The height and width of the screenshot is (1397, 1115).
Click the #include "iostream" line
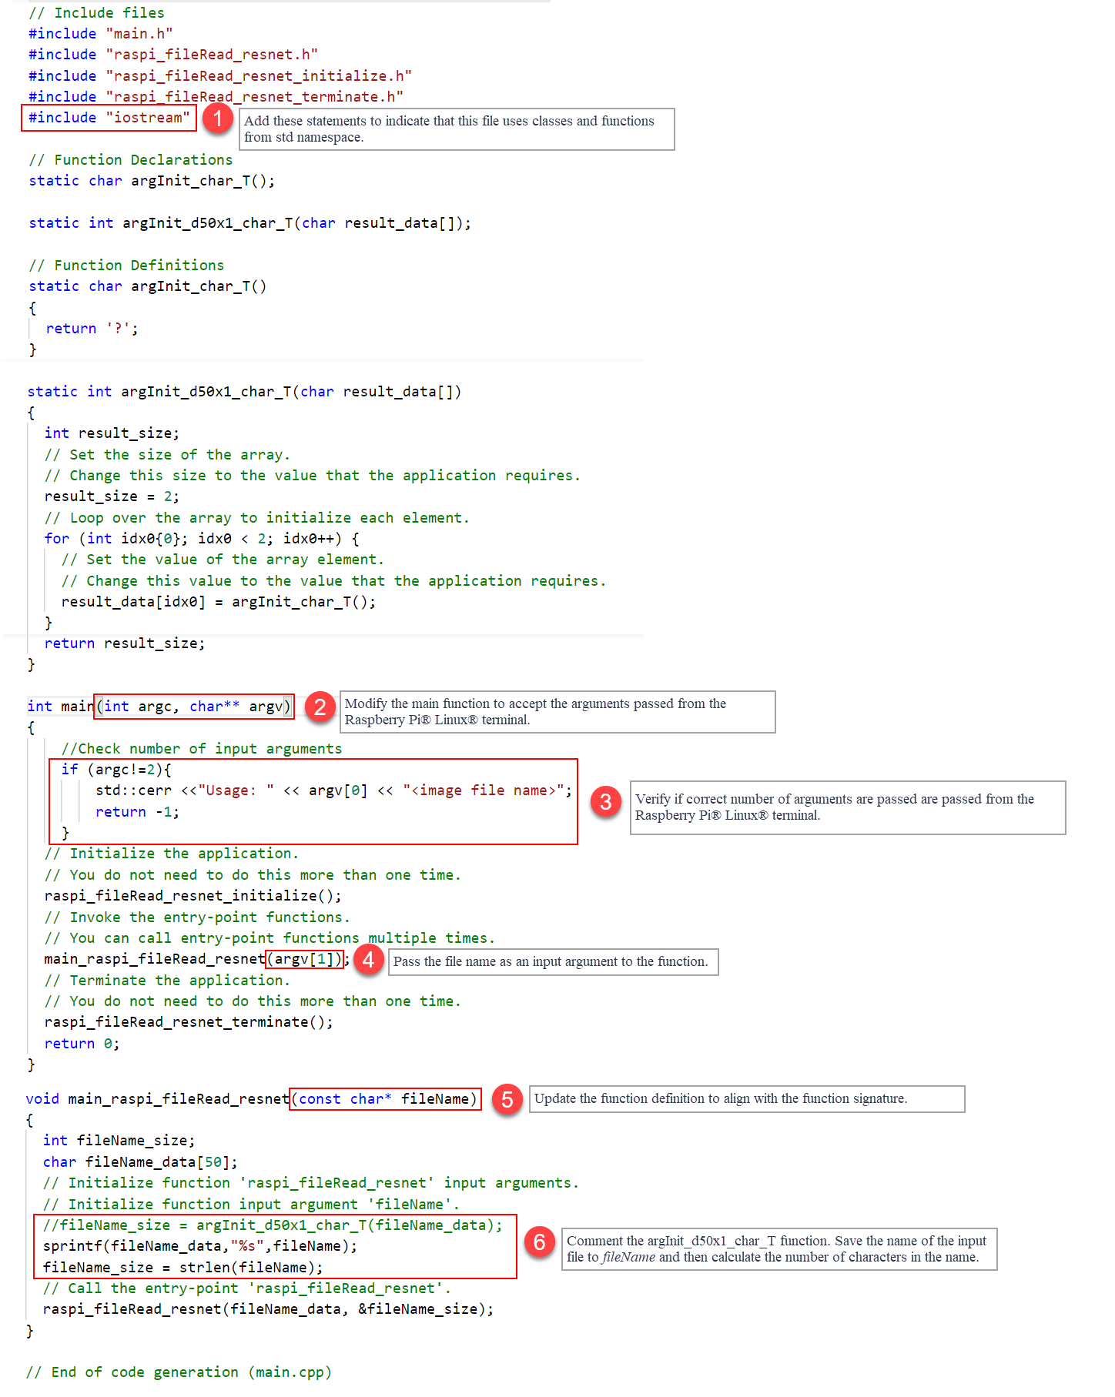click(x=109, y=118)
